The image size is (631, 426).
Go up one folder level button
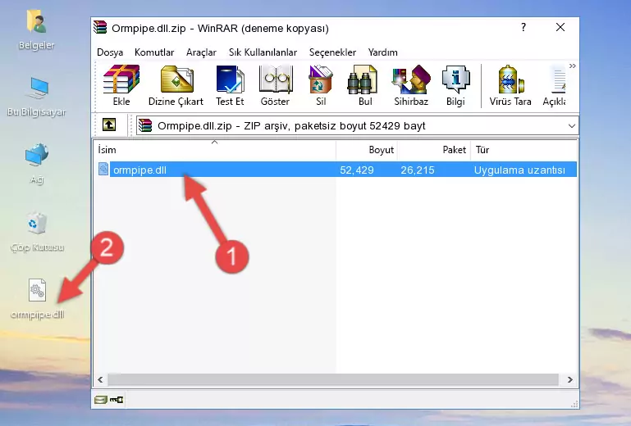pyautogui.click(x=109, y=125)
